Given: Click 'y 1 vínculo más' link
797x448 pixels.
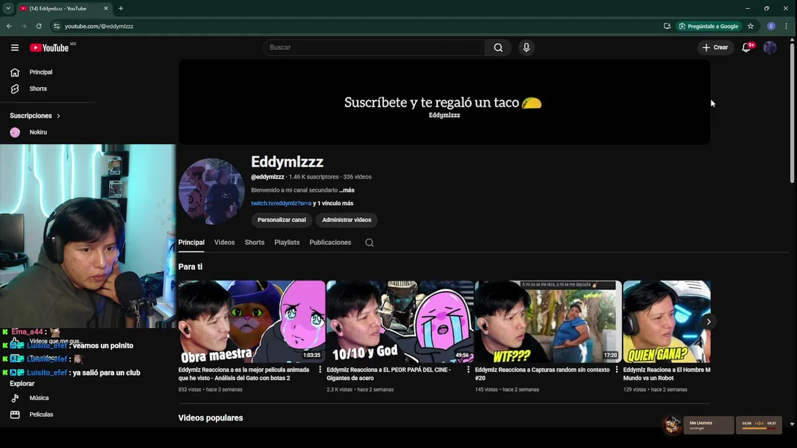Looking at the screenshot, I should [333, 203].
